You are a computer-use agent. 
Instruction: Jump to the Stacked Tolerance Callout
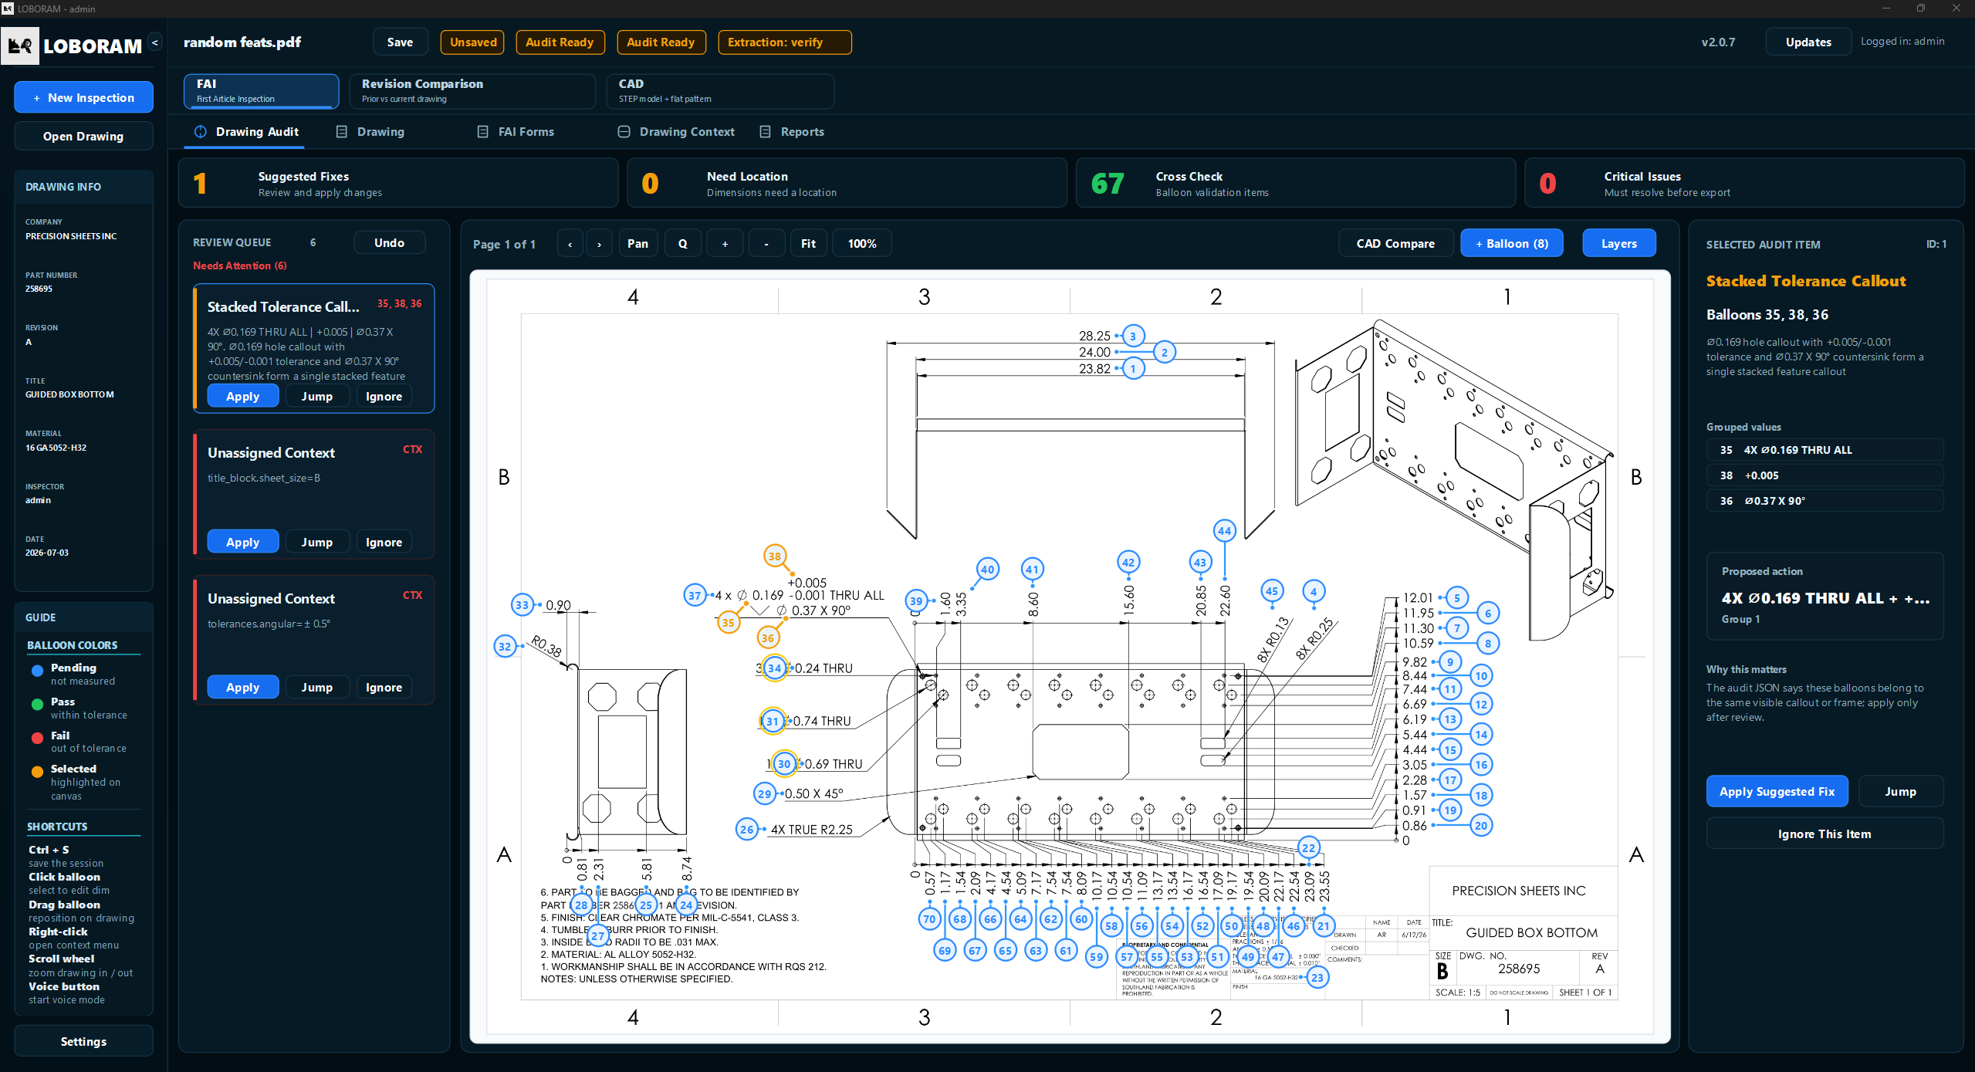[x=317, y=397]
